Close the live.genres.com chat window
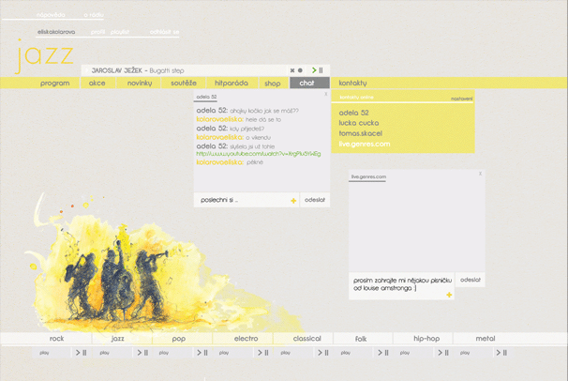The height and width of the screenshot is (381, 568). pyautogui.click(x=480, y=174)
